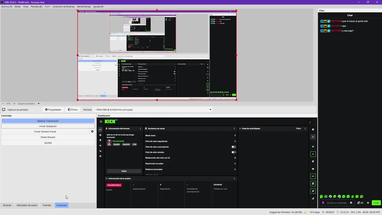Open the user avatar in the dashboard header
The width and height of the screenshot is (382, 215).
(x=310, y=122)
